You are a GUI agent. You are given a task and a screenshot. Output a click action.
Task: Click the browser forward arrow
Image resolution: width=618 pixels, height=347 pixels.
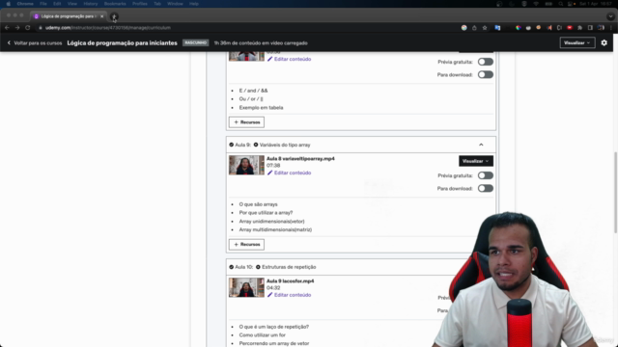[17, 28]
